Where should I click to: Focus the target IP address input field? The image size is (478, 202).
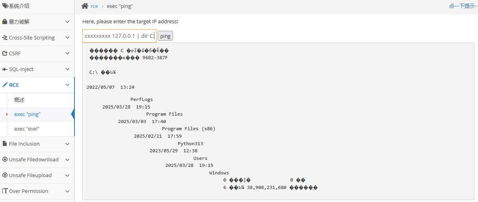(119, 36)
